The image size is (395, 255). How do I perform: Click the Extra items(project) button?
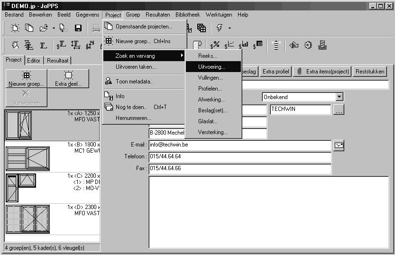click(322, 72)
